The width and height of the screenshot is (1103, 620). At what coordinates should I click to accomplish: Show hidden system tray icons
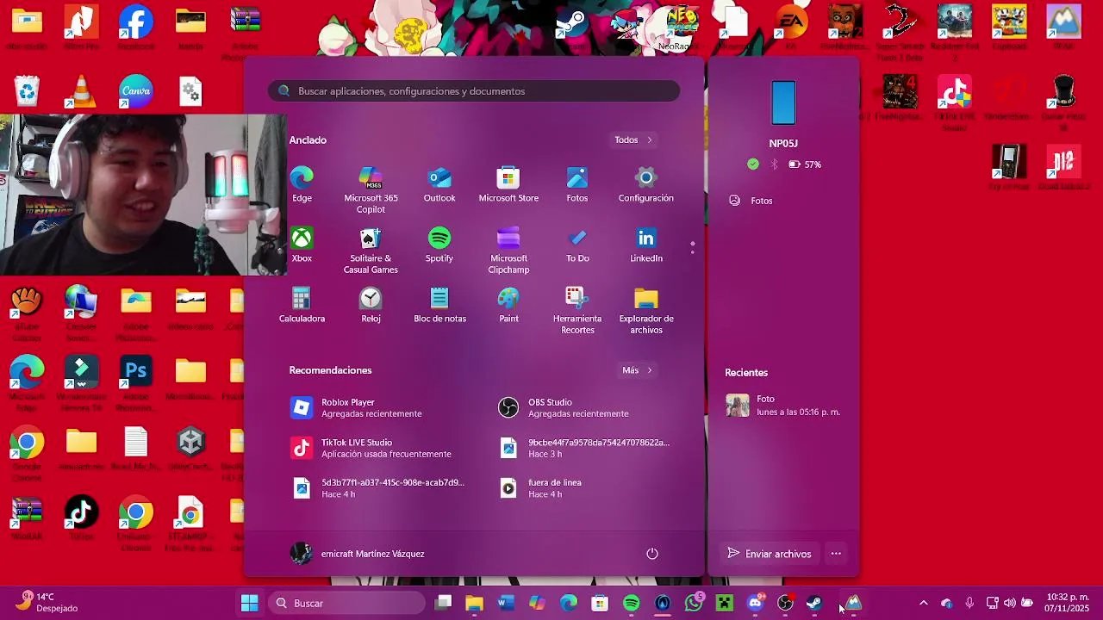click(923, 603)
